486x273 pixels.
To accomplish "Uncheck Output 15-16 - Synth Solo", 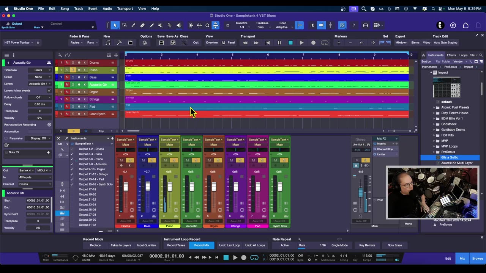I will click(x=72, y=184).
